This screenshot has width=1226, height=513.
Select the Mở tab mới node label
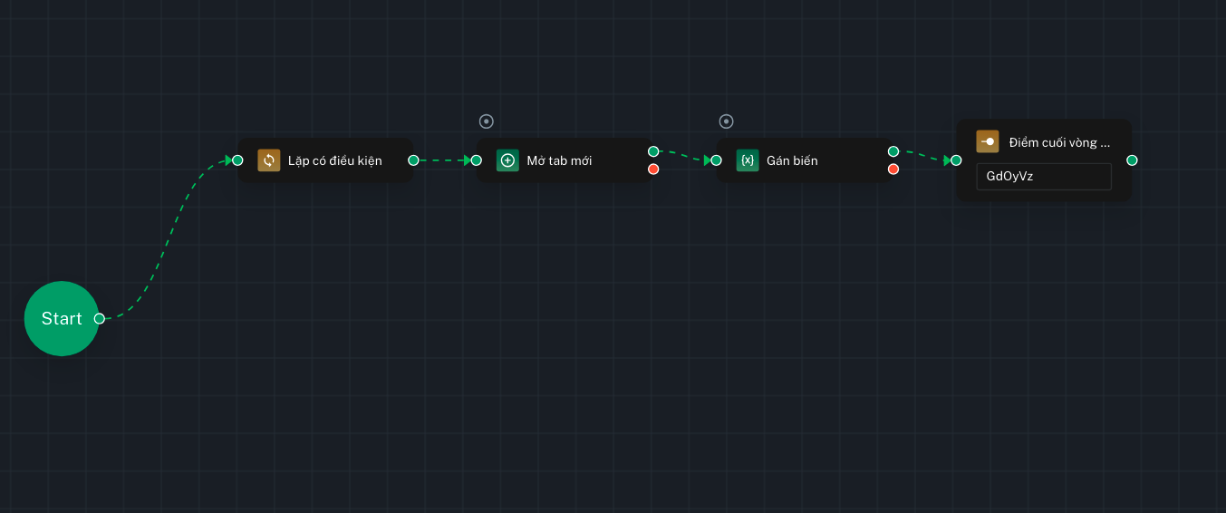tap(559, 160)
